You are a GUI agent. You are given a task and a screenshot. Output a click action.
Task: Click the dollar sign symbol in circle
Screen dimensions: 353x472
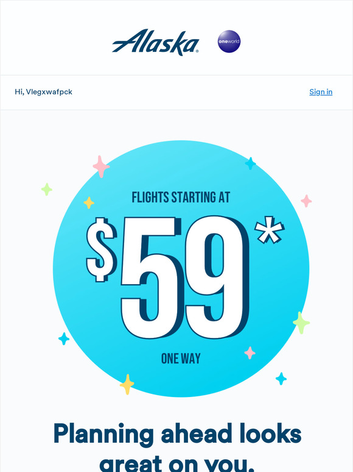click(x=102, y=249)
